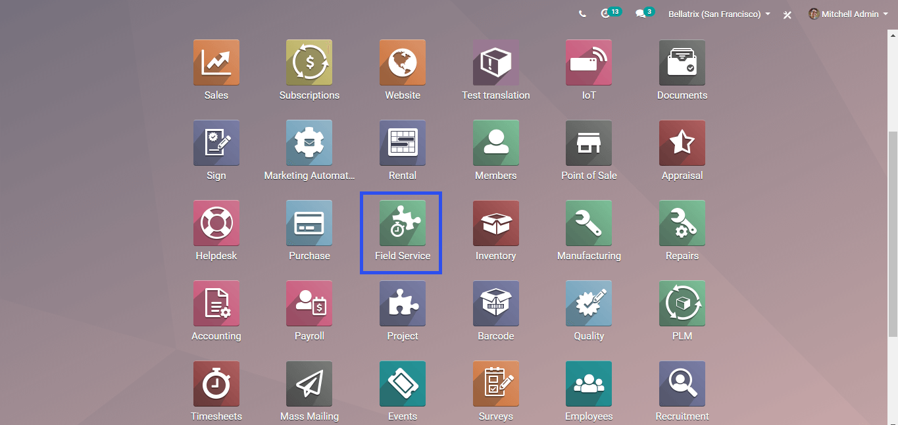Viewport: 898px width, 425px height.
Task: Click the phone call icon
Action: 582,14
